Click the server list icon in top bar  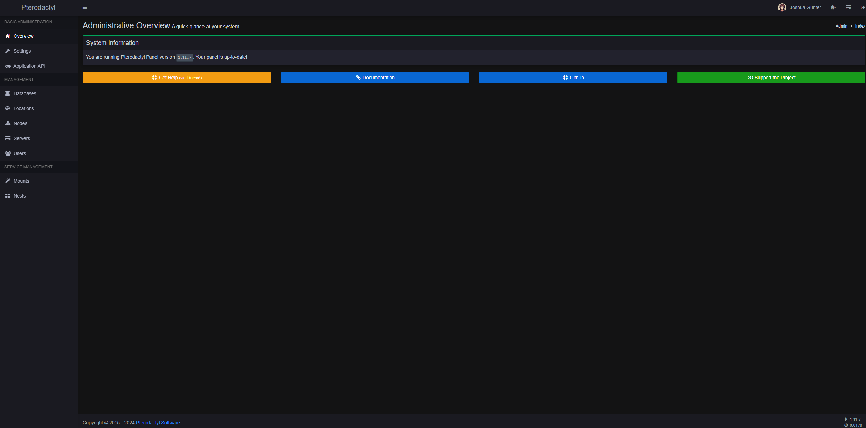[x=848, y=7]
